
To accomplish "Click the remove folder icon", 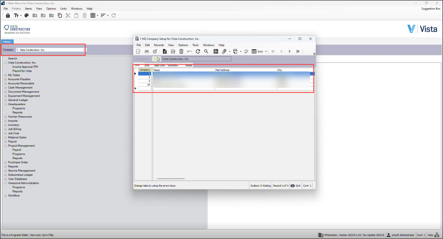I will [x=52, y=15].
